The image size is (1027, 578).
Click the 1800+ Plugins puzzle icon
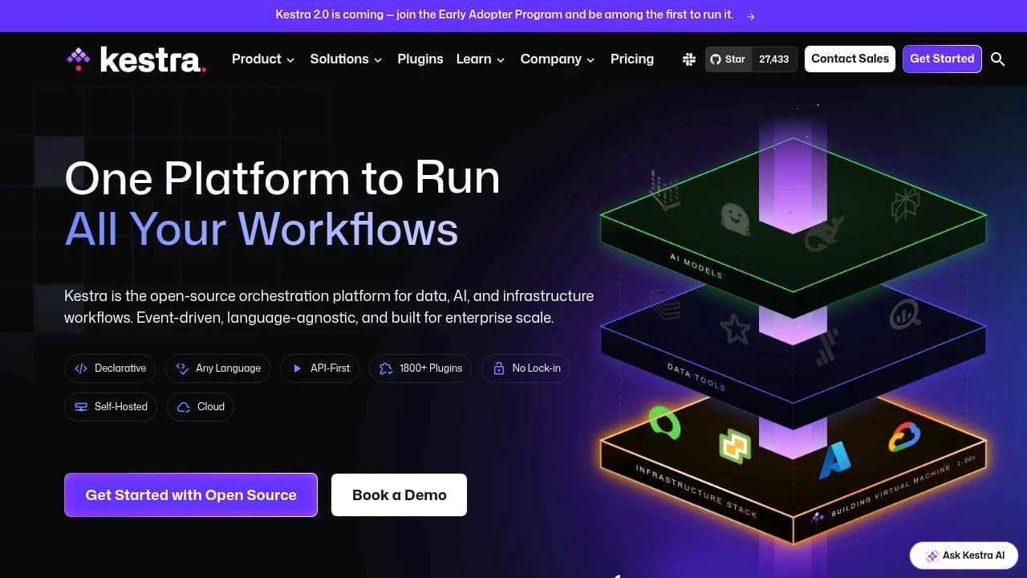click(x=386, y=368)
